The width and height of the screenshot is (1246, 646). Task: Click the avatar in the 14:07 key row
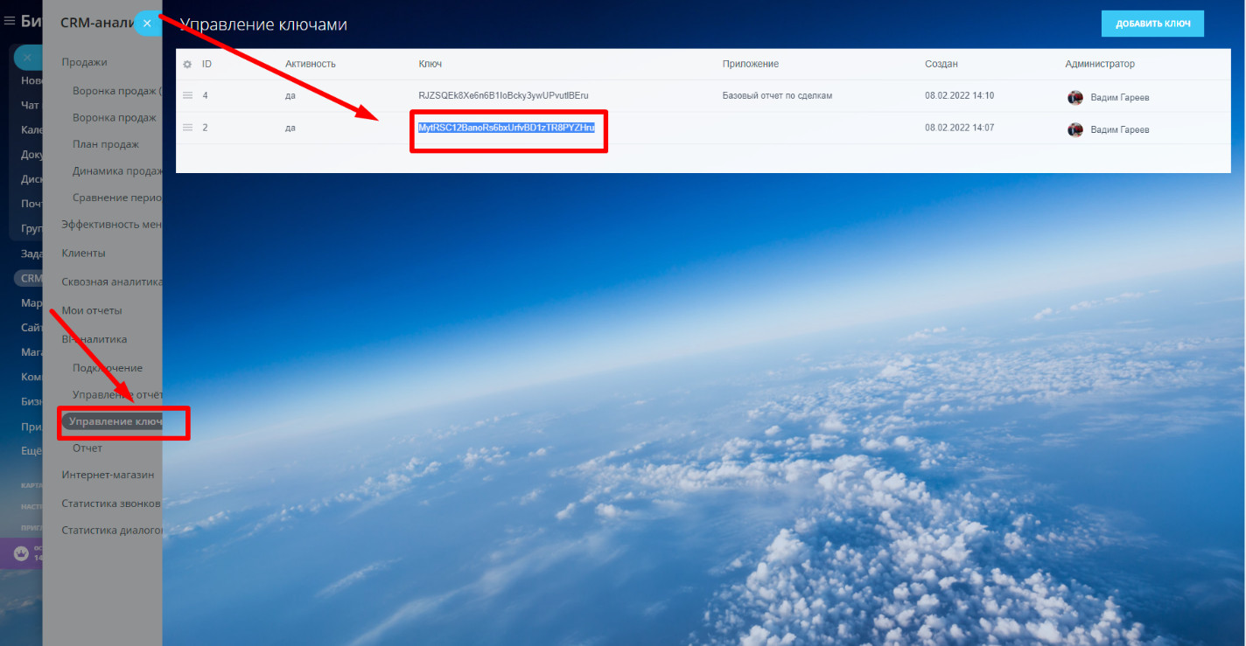pos(1075,129)
